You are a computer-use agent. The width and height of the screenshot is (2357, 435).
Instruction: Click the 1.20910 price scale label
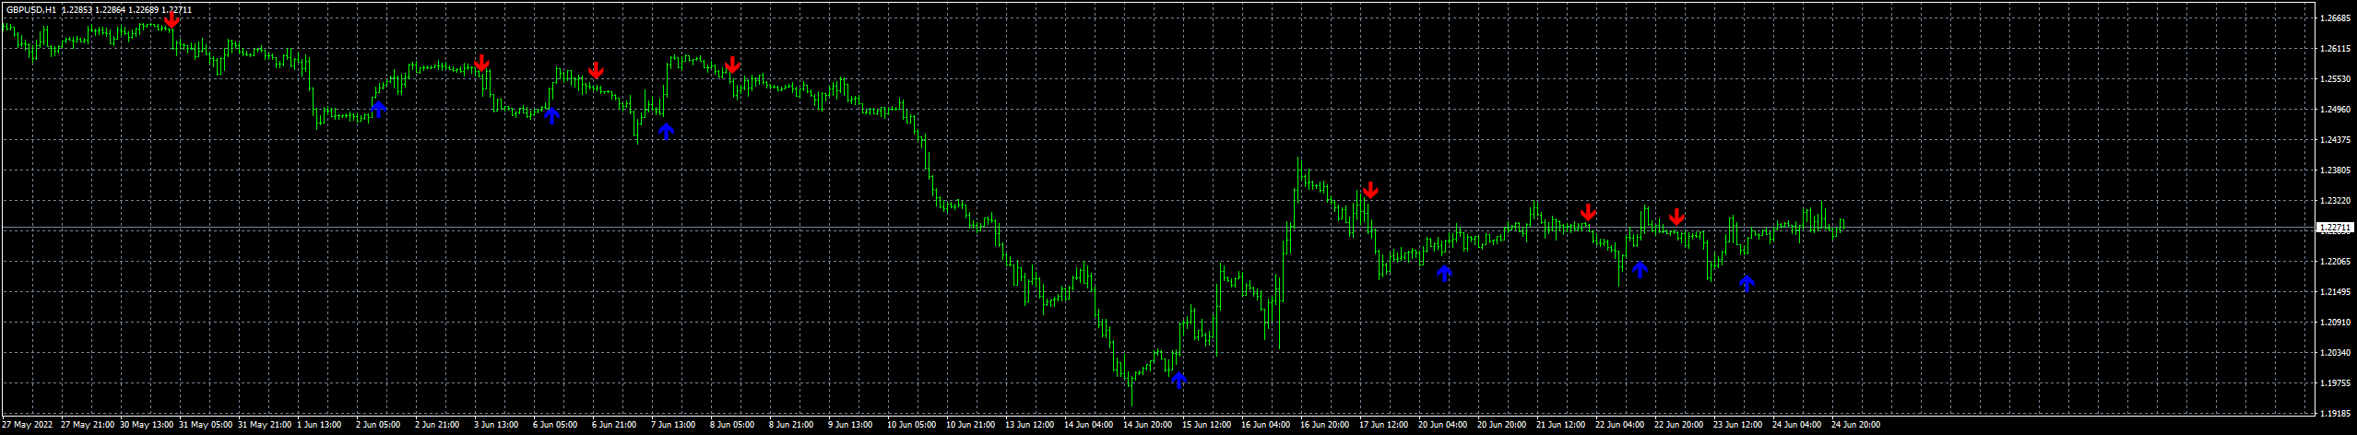click(2334, 323)
